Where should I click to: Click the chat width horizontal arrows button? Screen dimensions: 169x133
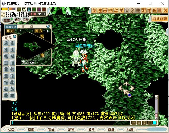pyautogui.click(x=133, y=123)
